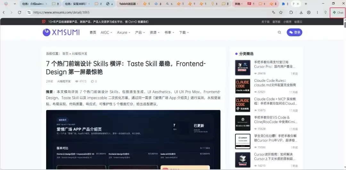Viewport: 346px width, 170px height.
Task: Open the browser three-dot menu
Action: coord(317,13)
